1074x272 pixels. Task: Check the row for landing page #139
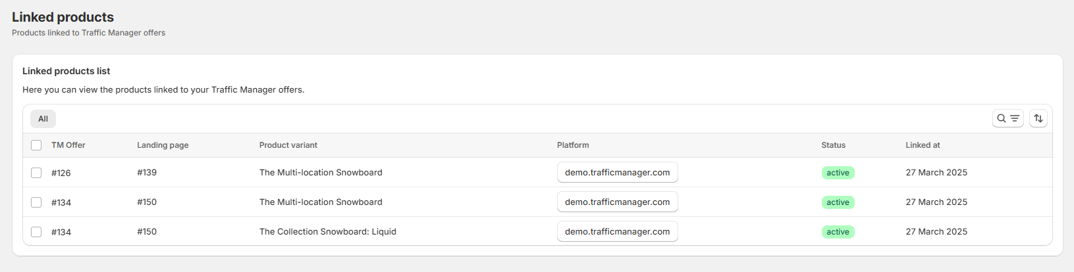point(36,173)
